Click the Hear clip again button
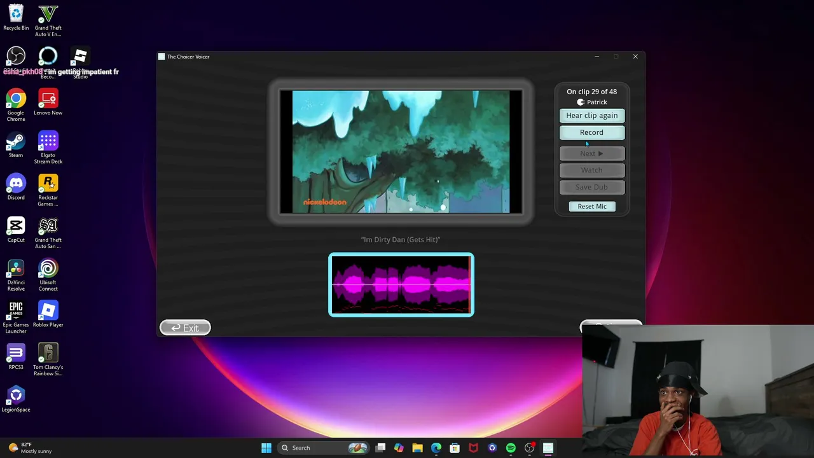The height and width of the screenshot is (458, 814). tap(591, 115)
